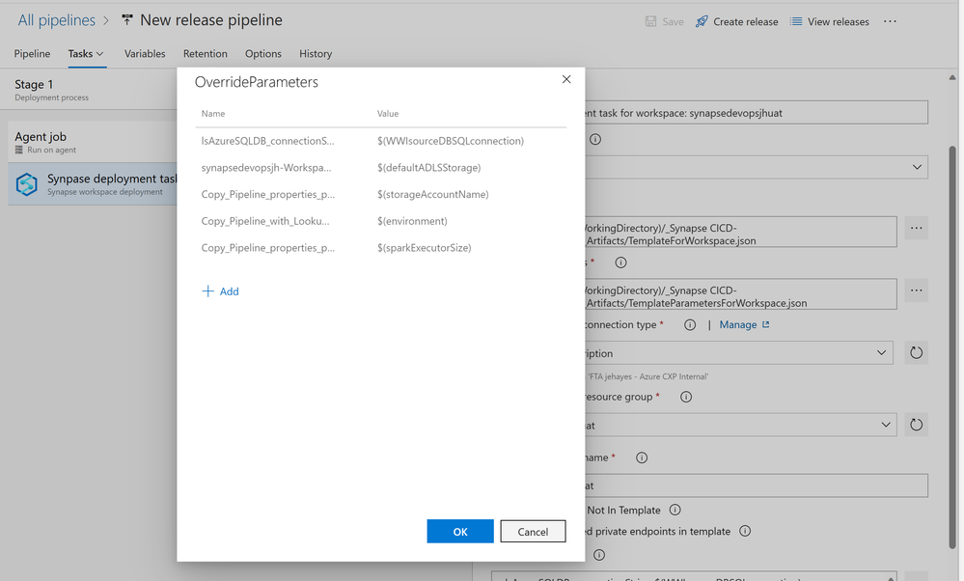964x581 pixels.
Task: Add a new override parameter
Action: click(220, 290)
